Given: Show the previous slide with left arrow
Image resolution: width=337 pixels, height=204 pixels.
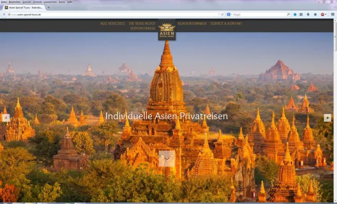Looking at the screenshot, I should click(6, 118).
